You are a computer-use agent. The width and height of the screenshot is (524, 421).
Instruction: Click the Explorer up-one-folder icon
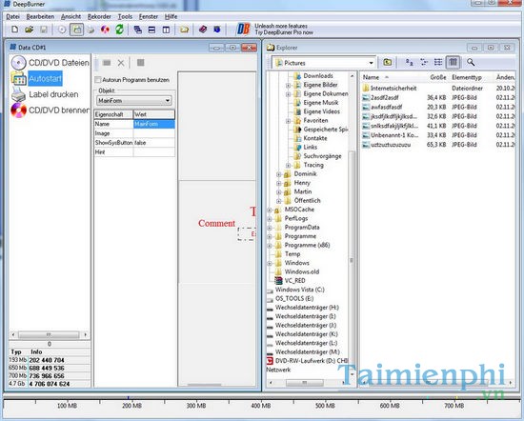(388, 62)
